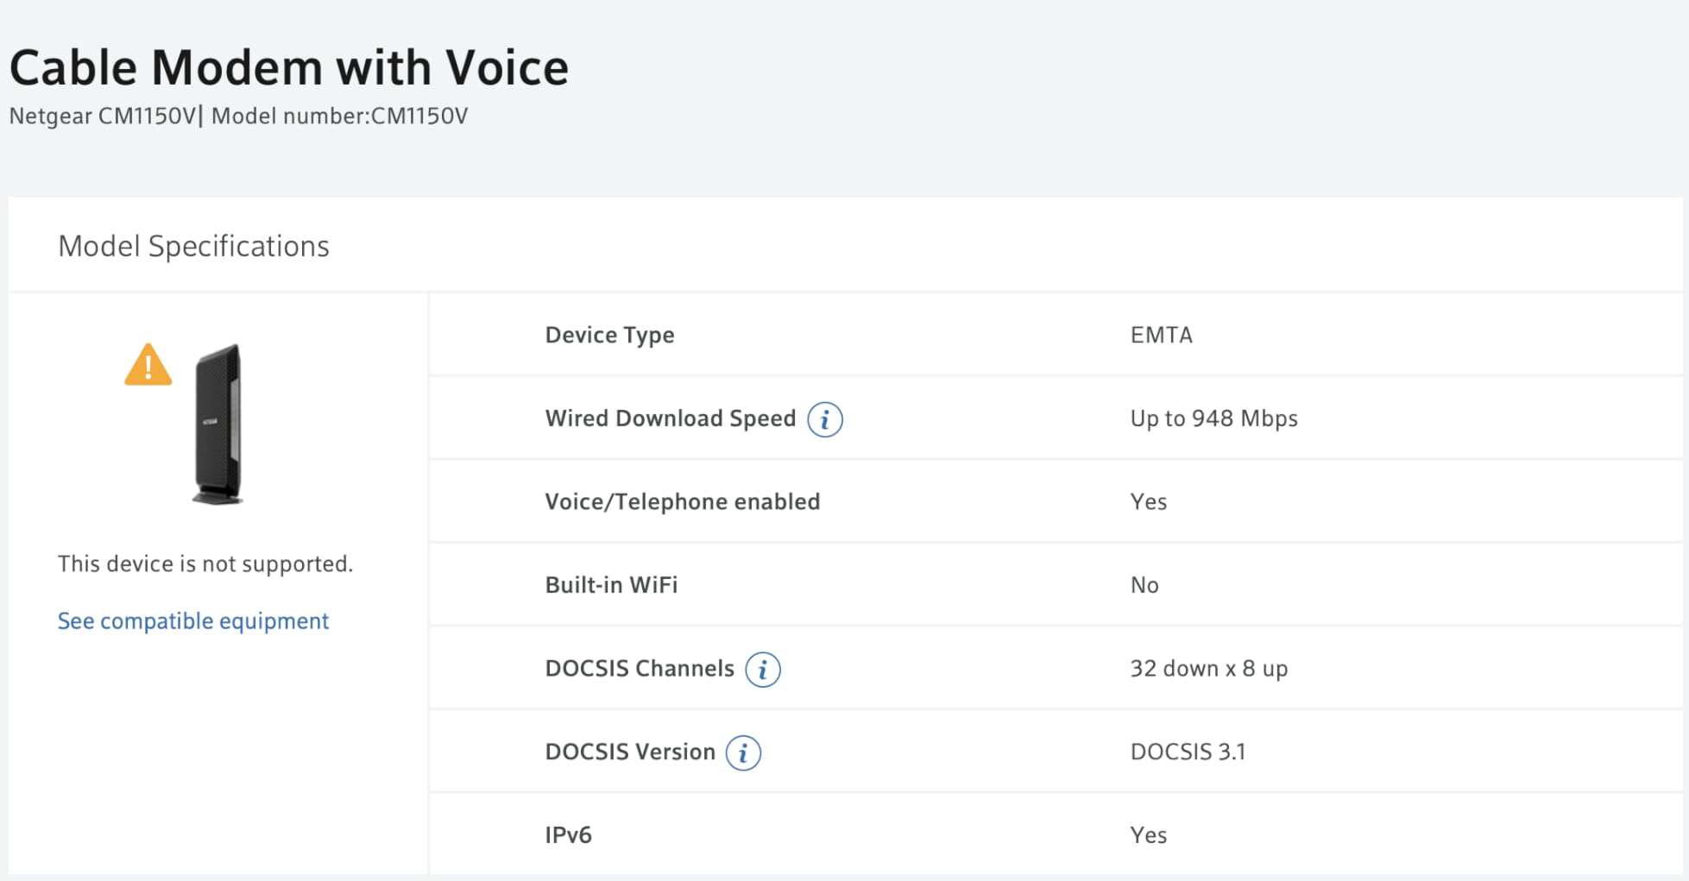Screen dimensions: 1689x881
Task: Click the Netgear CM1150V model number line
Action: tap(238, 116)
